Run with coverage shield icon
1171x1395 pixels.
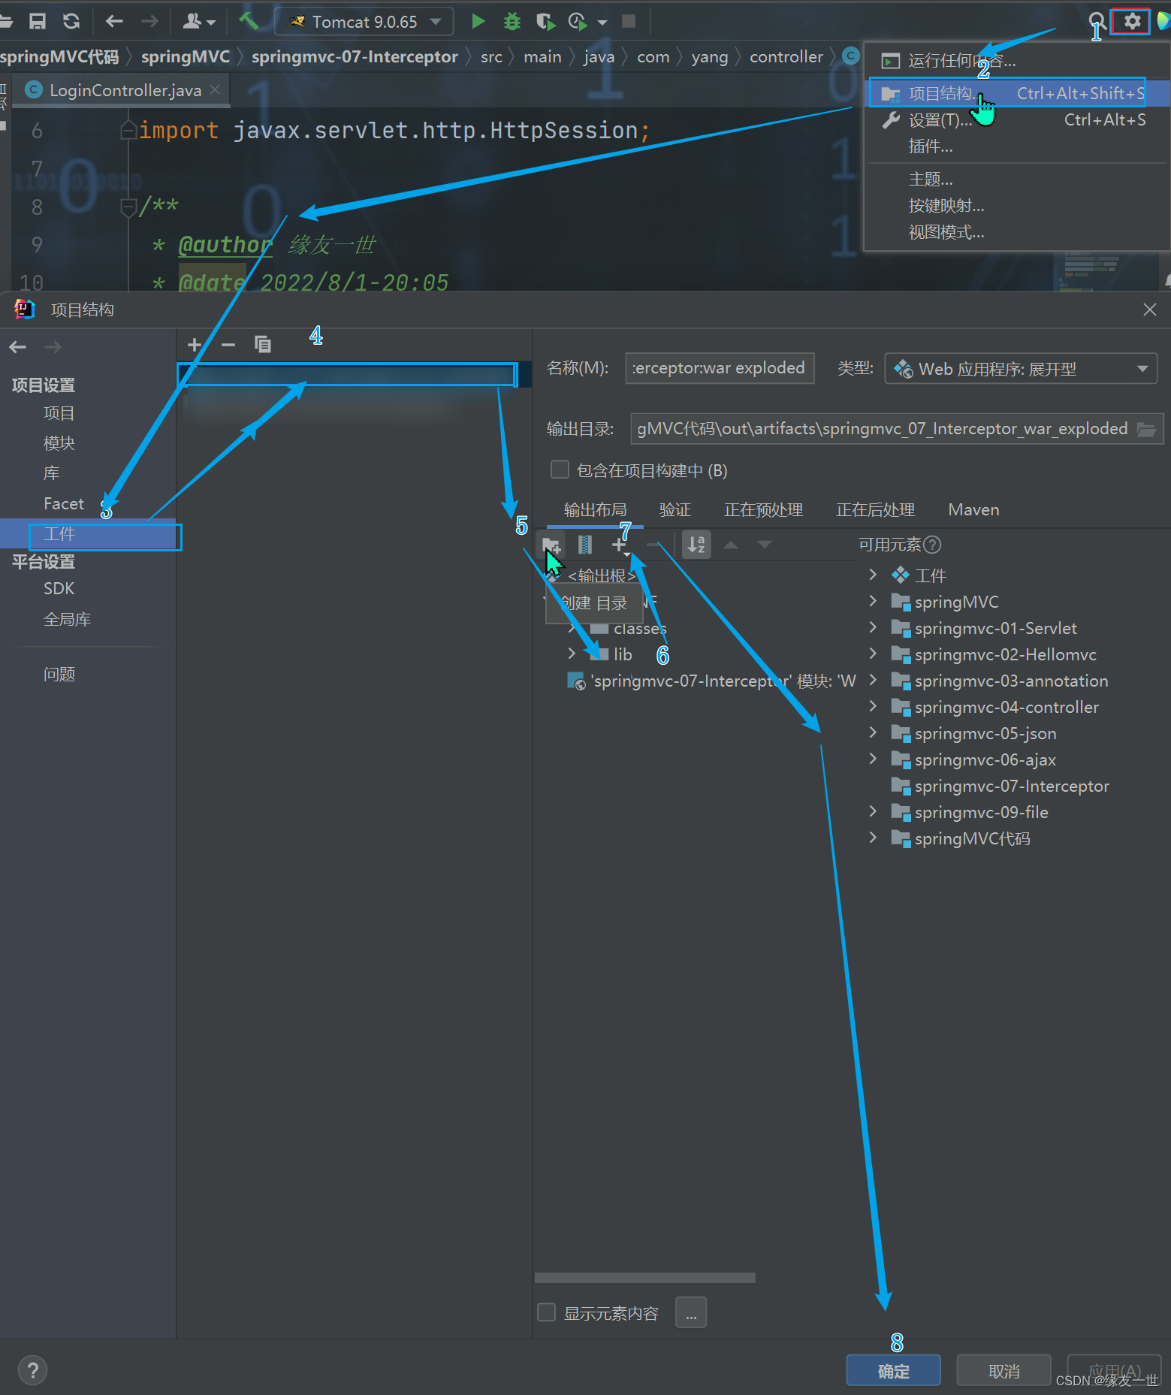click(545, 21)
